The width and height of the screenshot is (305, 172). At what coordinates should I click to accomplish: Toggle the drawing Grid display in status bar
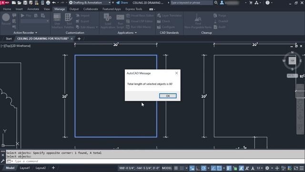pos(176,168)
